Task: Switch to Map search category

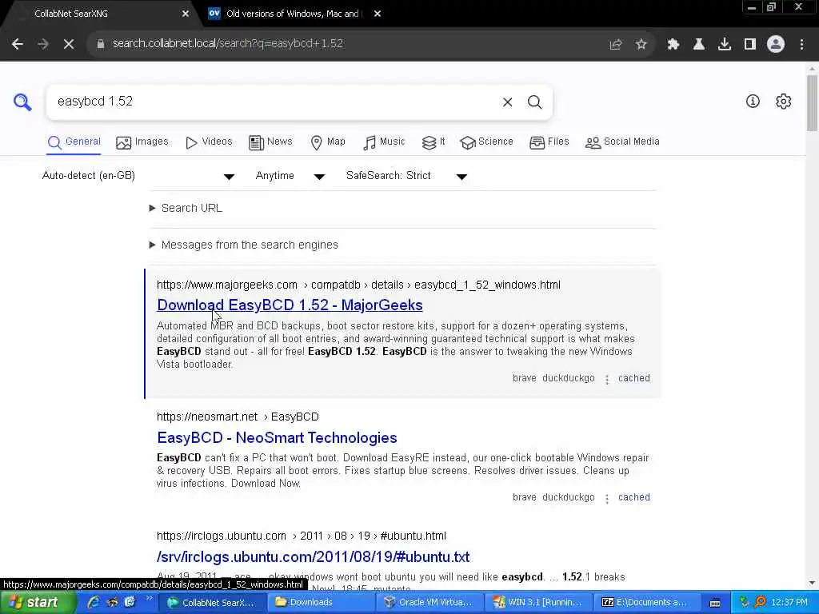Action: coord(327,142)
